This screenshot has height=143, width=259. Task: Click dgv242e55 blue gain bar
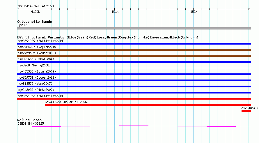click(134, 93)
